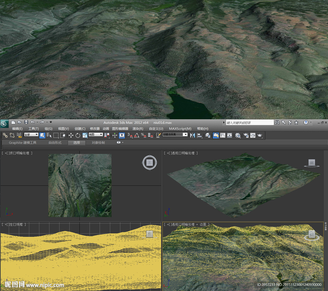Image resolution: width=328 pixels, height=291 pixels.
Task: Open the Communication Center satellite icon
Action: (290, 122)
